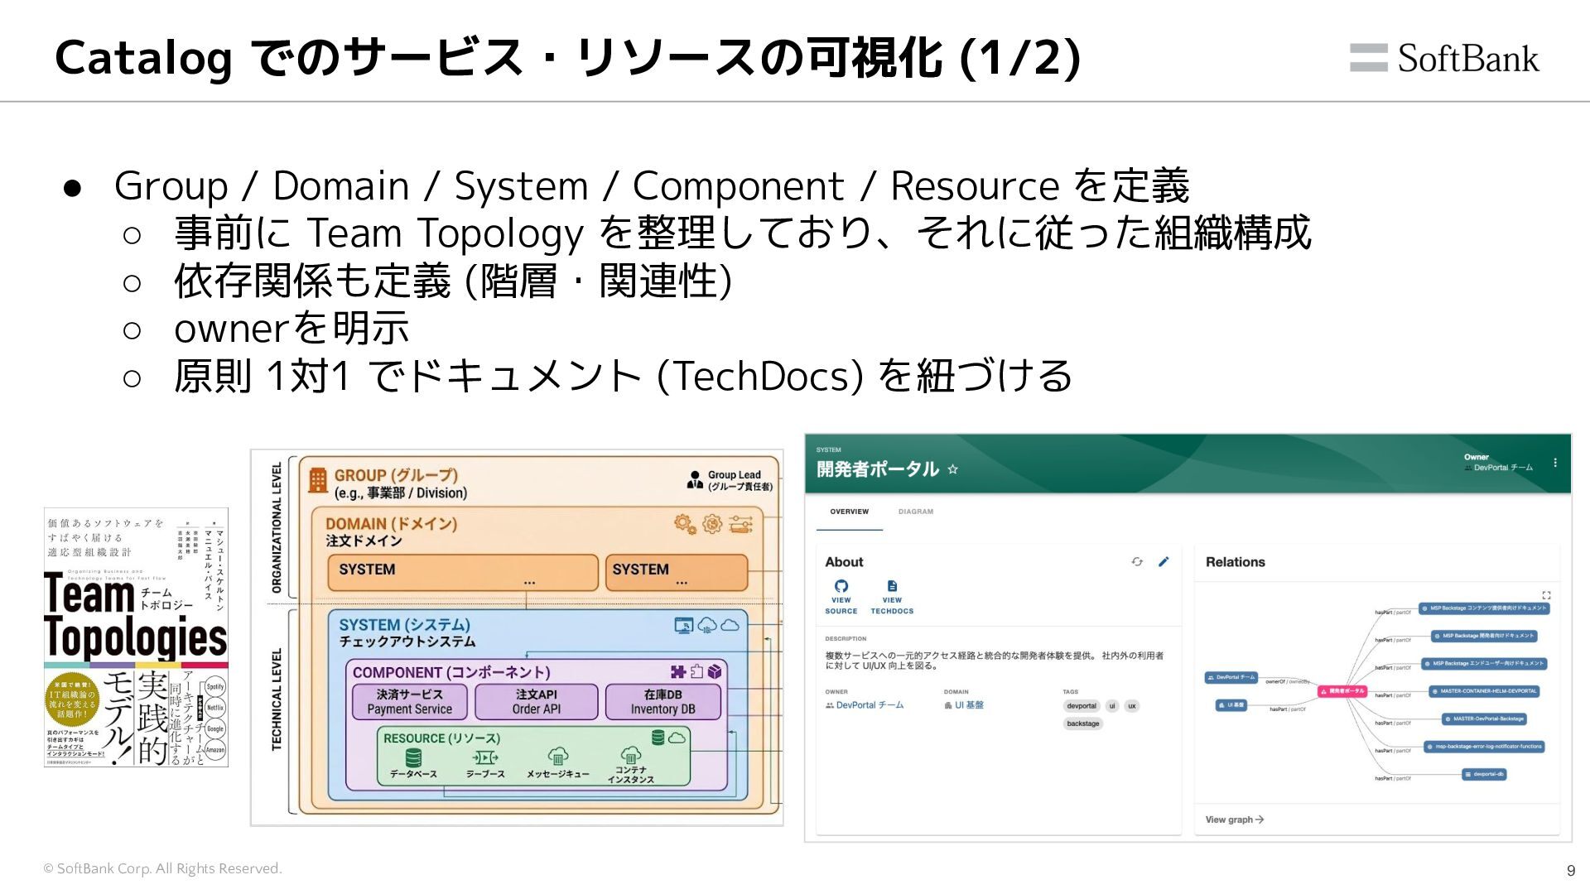
Task: Click the devportal tag chip
Action: point(1081,706)
